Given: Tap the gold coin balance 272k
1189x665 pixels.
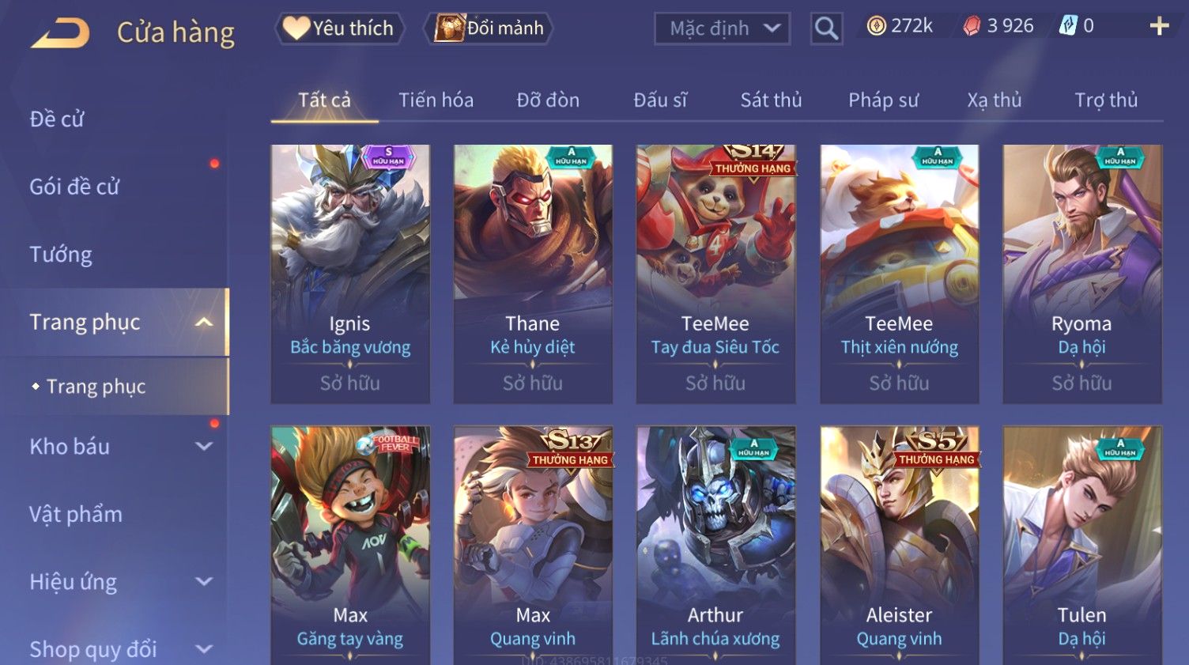Looking at the screenshot, I should coord(900,26).
